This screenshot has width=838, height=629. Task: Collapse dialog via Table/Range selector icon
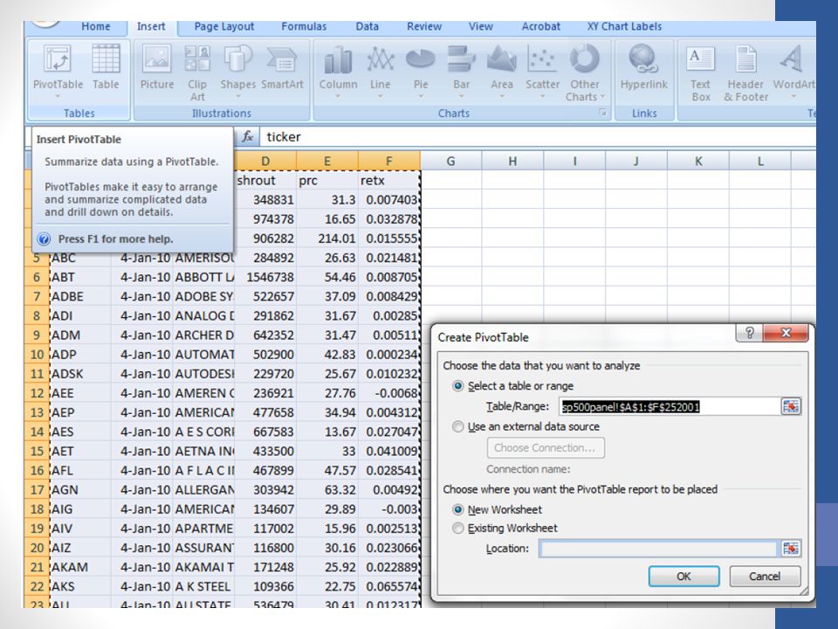coord(791,406)
